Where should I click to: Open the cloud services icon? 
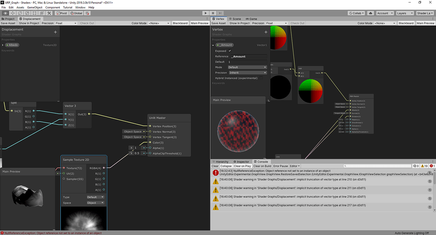pos(370,13)
